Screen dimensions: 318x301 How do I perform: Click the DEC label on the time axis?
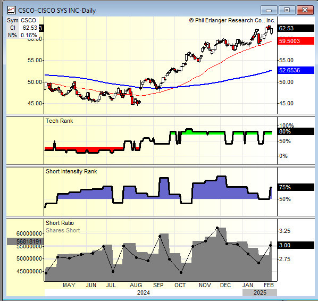click(225, 285)
